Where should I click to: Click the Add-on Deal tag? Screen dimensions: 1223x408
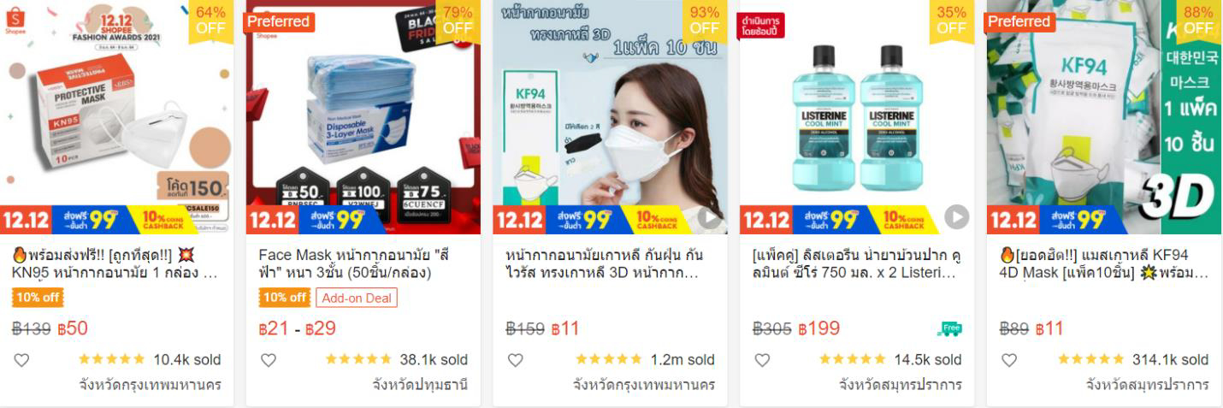point(357,298)
